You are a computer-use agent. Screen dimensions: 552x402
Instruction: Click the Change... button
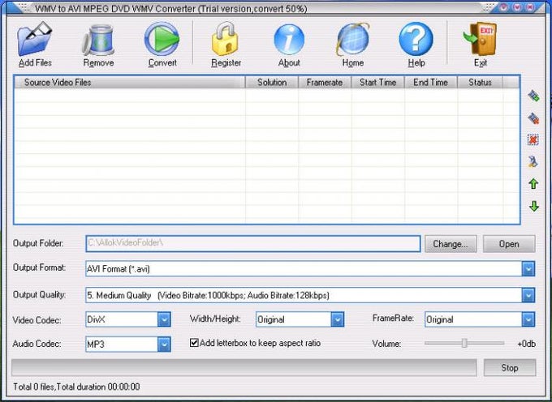451,244
